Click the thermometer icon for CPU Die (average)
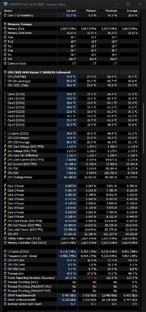The width and height of the screenshot is (146, 312). [5, 81]
